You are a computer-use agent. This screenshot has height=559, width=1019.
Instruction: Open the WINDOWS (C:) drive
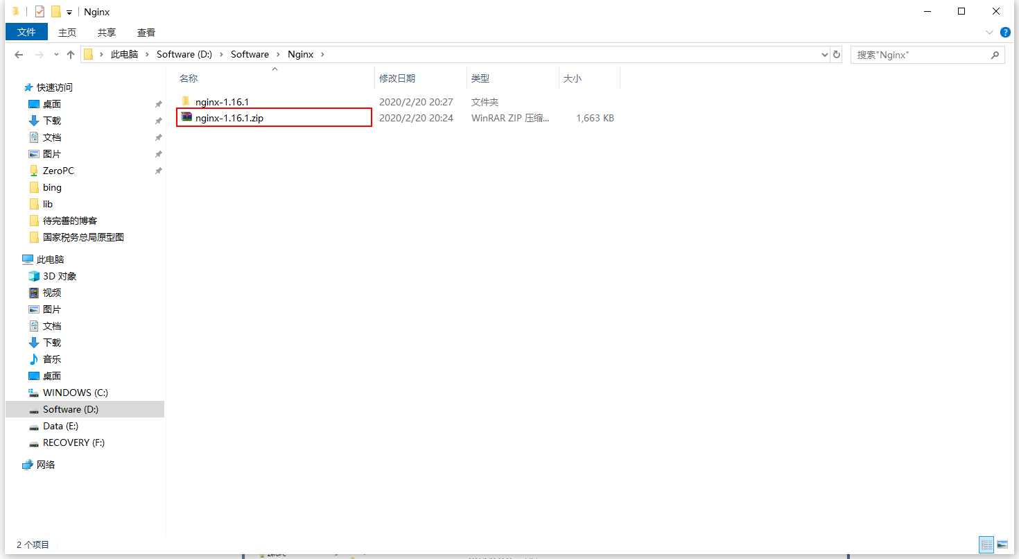pyautogui.click(x=76, y=393)
